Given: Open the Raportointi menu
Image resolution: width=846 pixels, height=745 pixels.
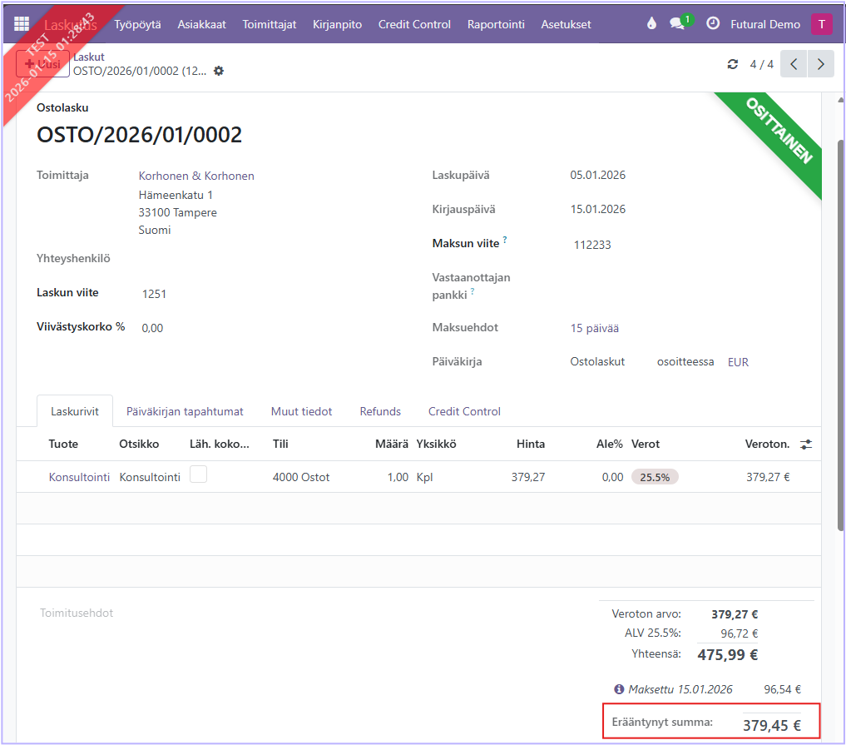Looking at the screenshot, I should (x=496, y=24).
